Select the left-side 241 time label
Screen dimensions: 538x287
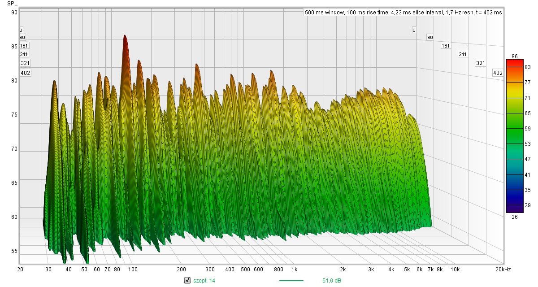pyautogui.click(x=24, y=54)
